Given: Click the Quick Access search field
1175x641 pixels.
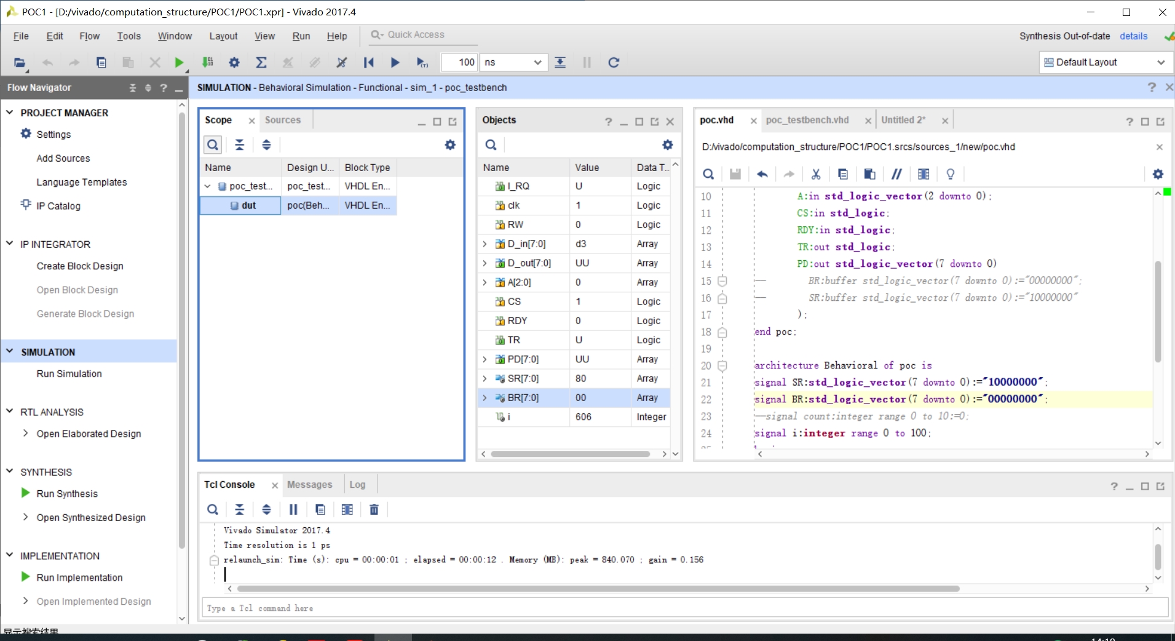Looking at the screenshot, I should pyautogui.click(x=424, y=35).
